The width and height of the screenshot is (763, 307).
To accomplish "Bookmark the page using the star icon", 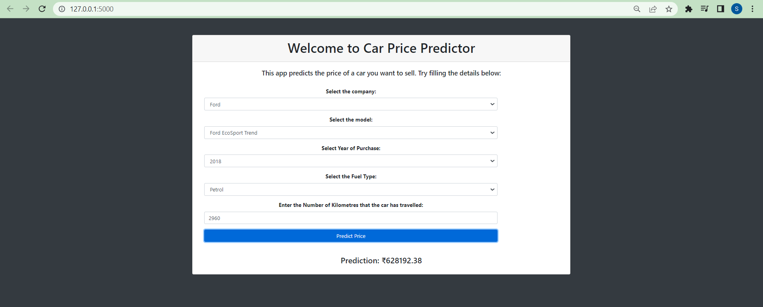I will tap(669, 9).
